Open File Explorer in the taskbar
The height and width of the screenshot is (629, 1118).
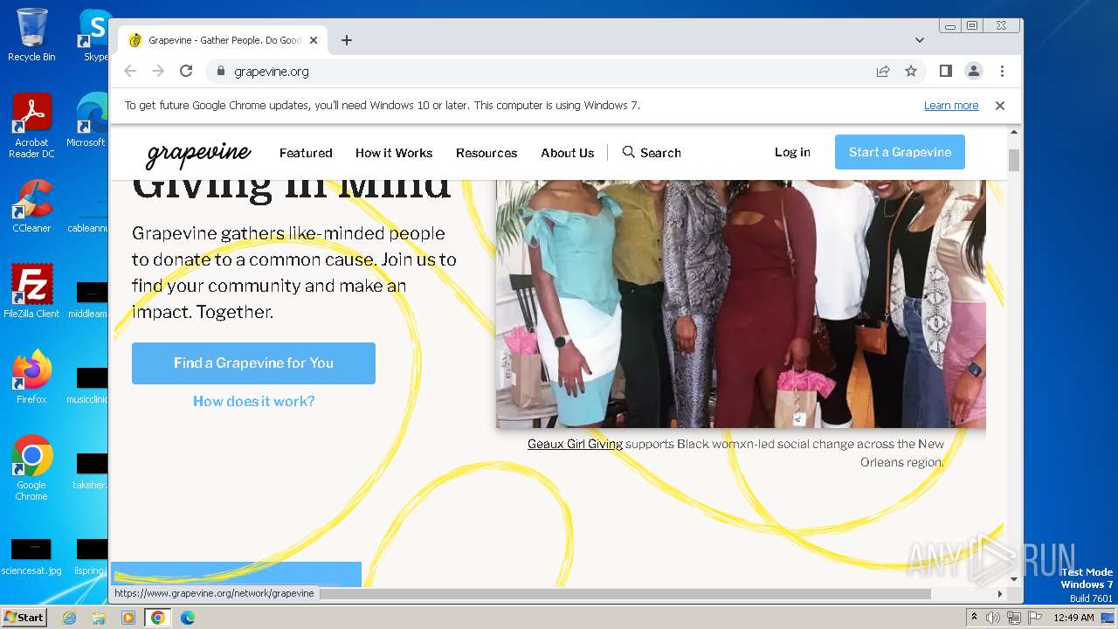pos(99,618)
